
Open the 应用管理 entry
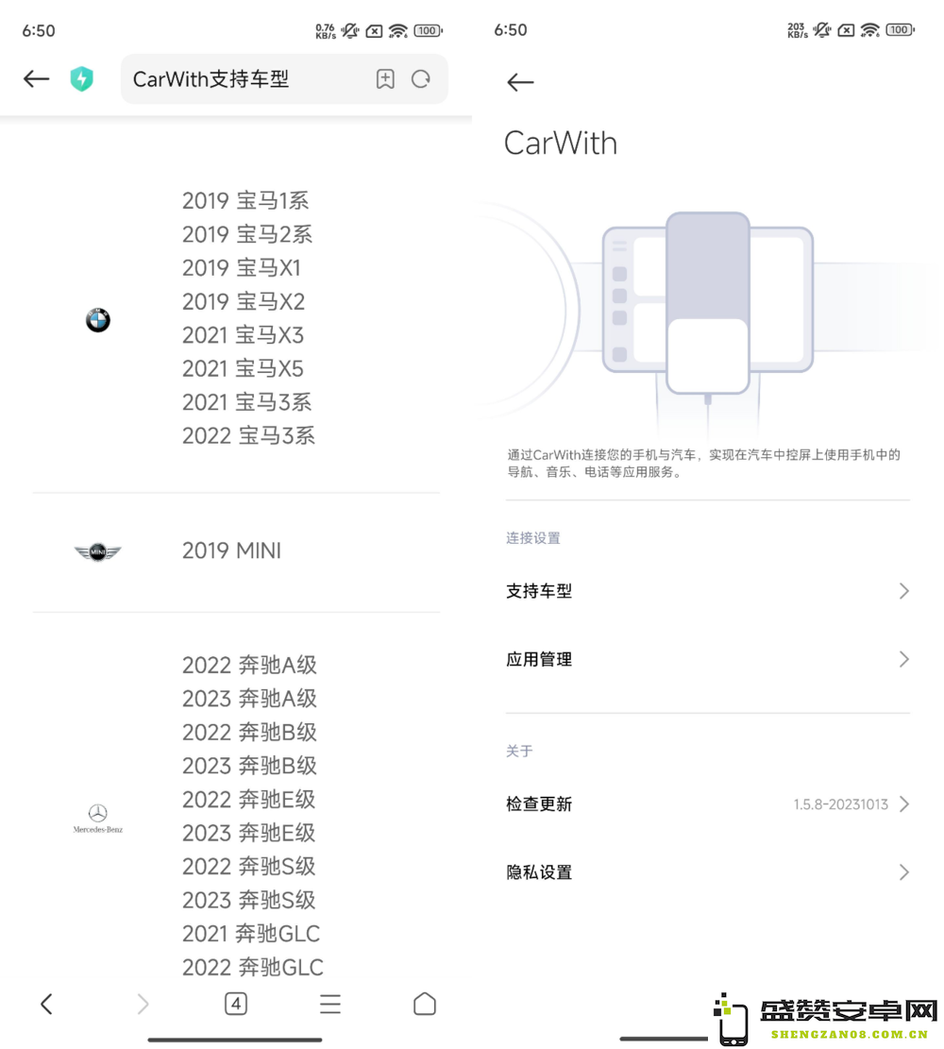708,659
